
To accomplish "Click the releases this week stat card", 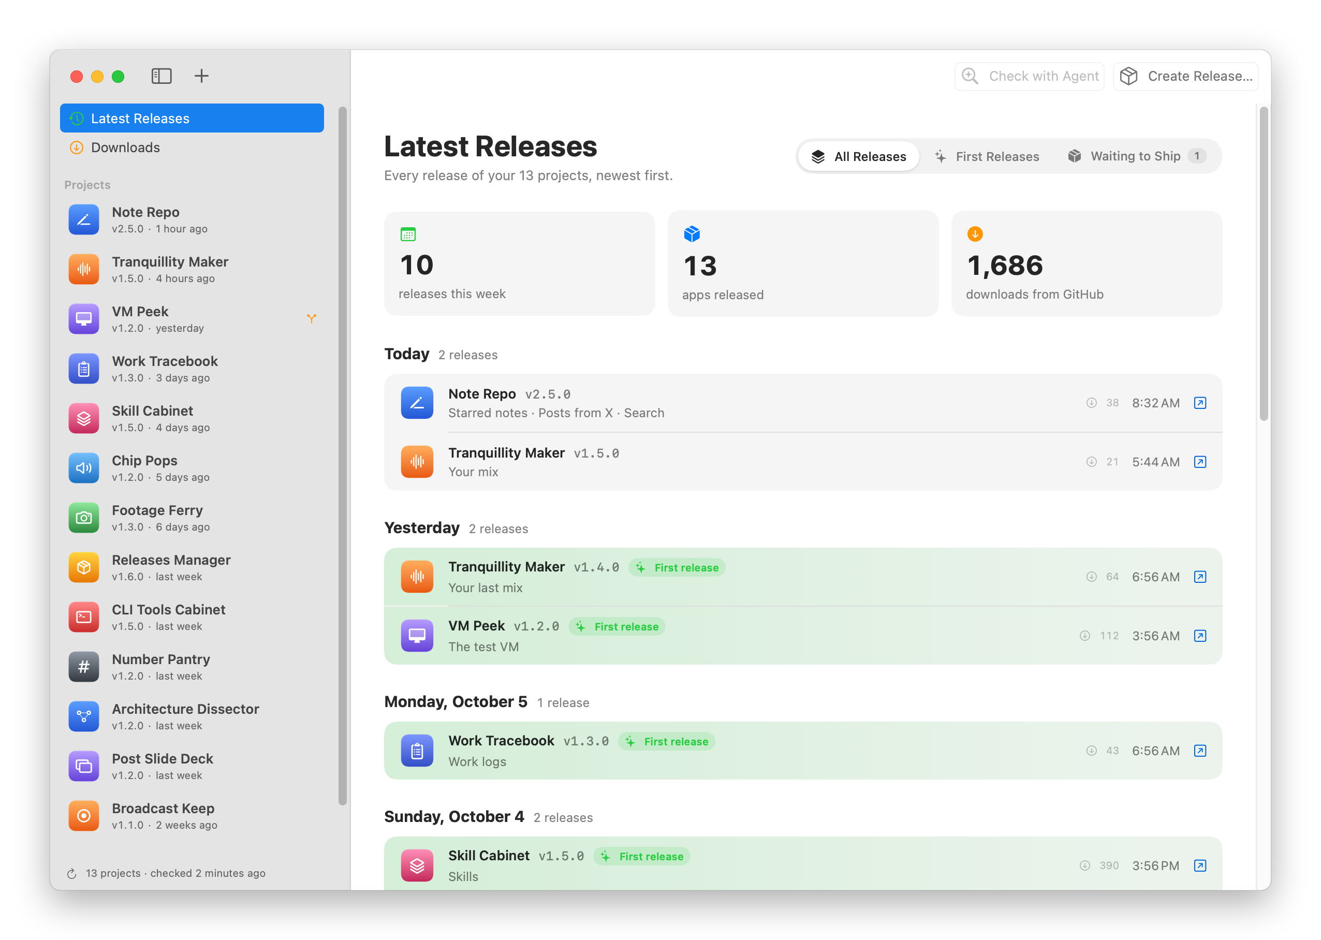I will pos(519,263).
